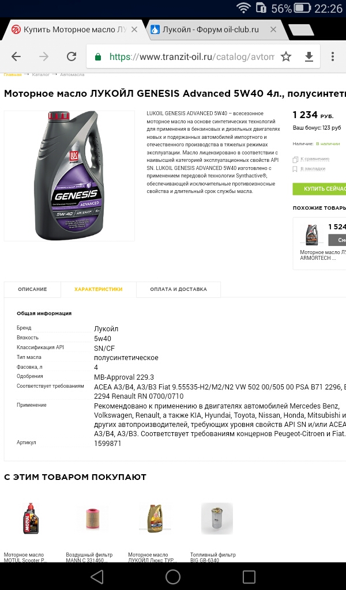This screenshot has width=346, height=590.
Task: Switch to the Лукойл Форум oil-club.ru tab
Action: click(211, 30)
